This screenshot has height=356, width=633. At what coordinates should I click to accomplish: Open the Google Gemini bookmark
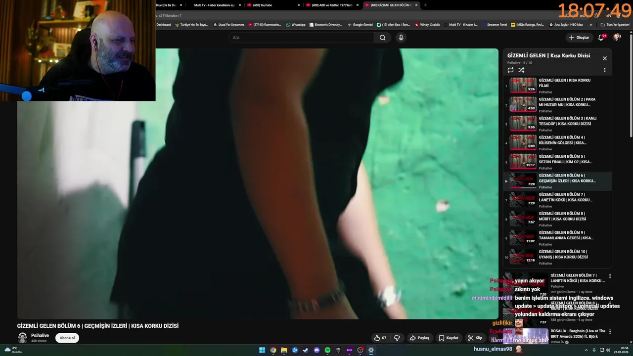tap(360, 24)
